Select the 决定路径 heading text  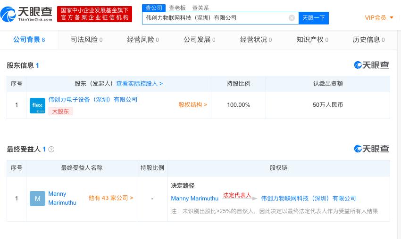pos(183,186)
